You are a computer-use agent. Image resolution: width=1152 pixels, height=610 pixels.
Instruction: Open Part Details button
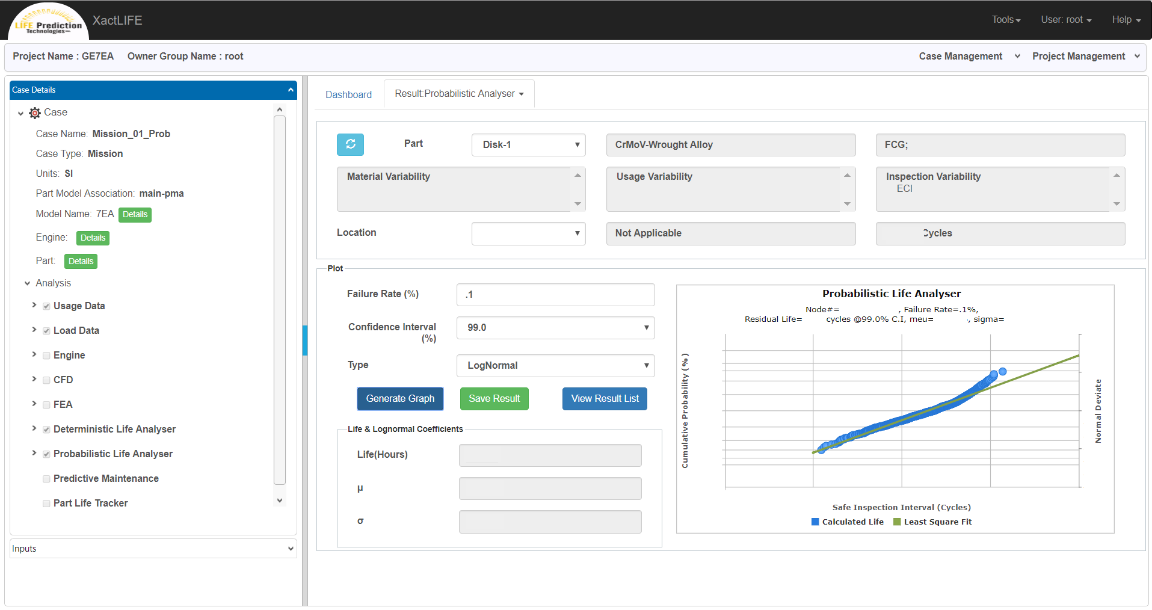81,262
